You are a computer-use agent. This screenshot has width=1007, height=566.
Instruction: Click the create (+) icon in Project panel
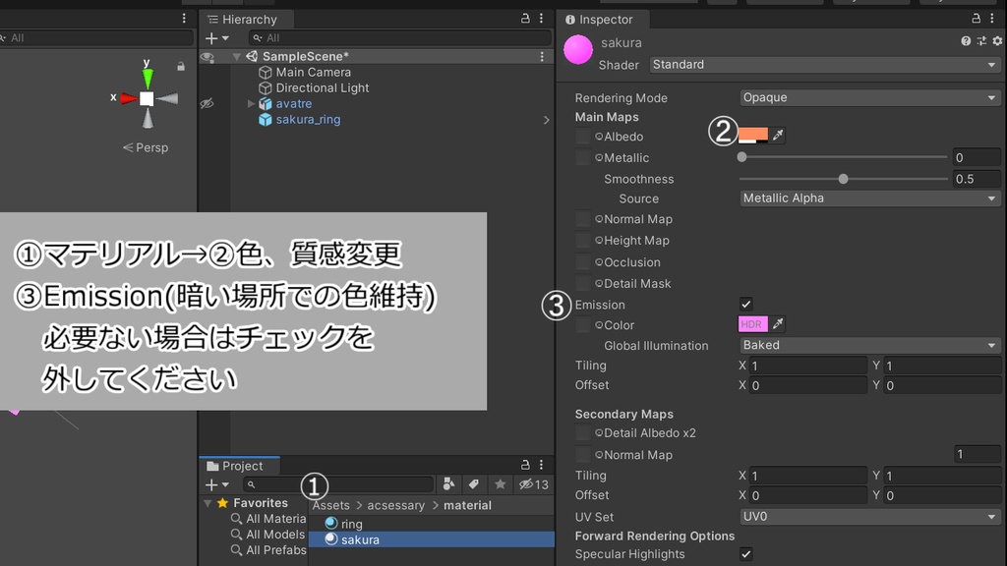[x=209, y=484]
